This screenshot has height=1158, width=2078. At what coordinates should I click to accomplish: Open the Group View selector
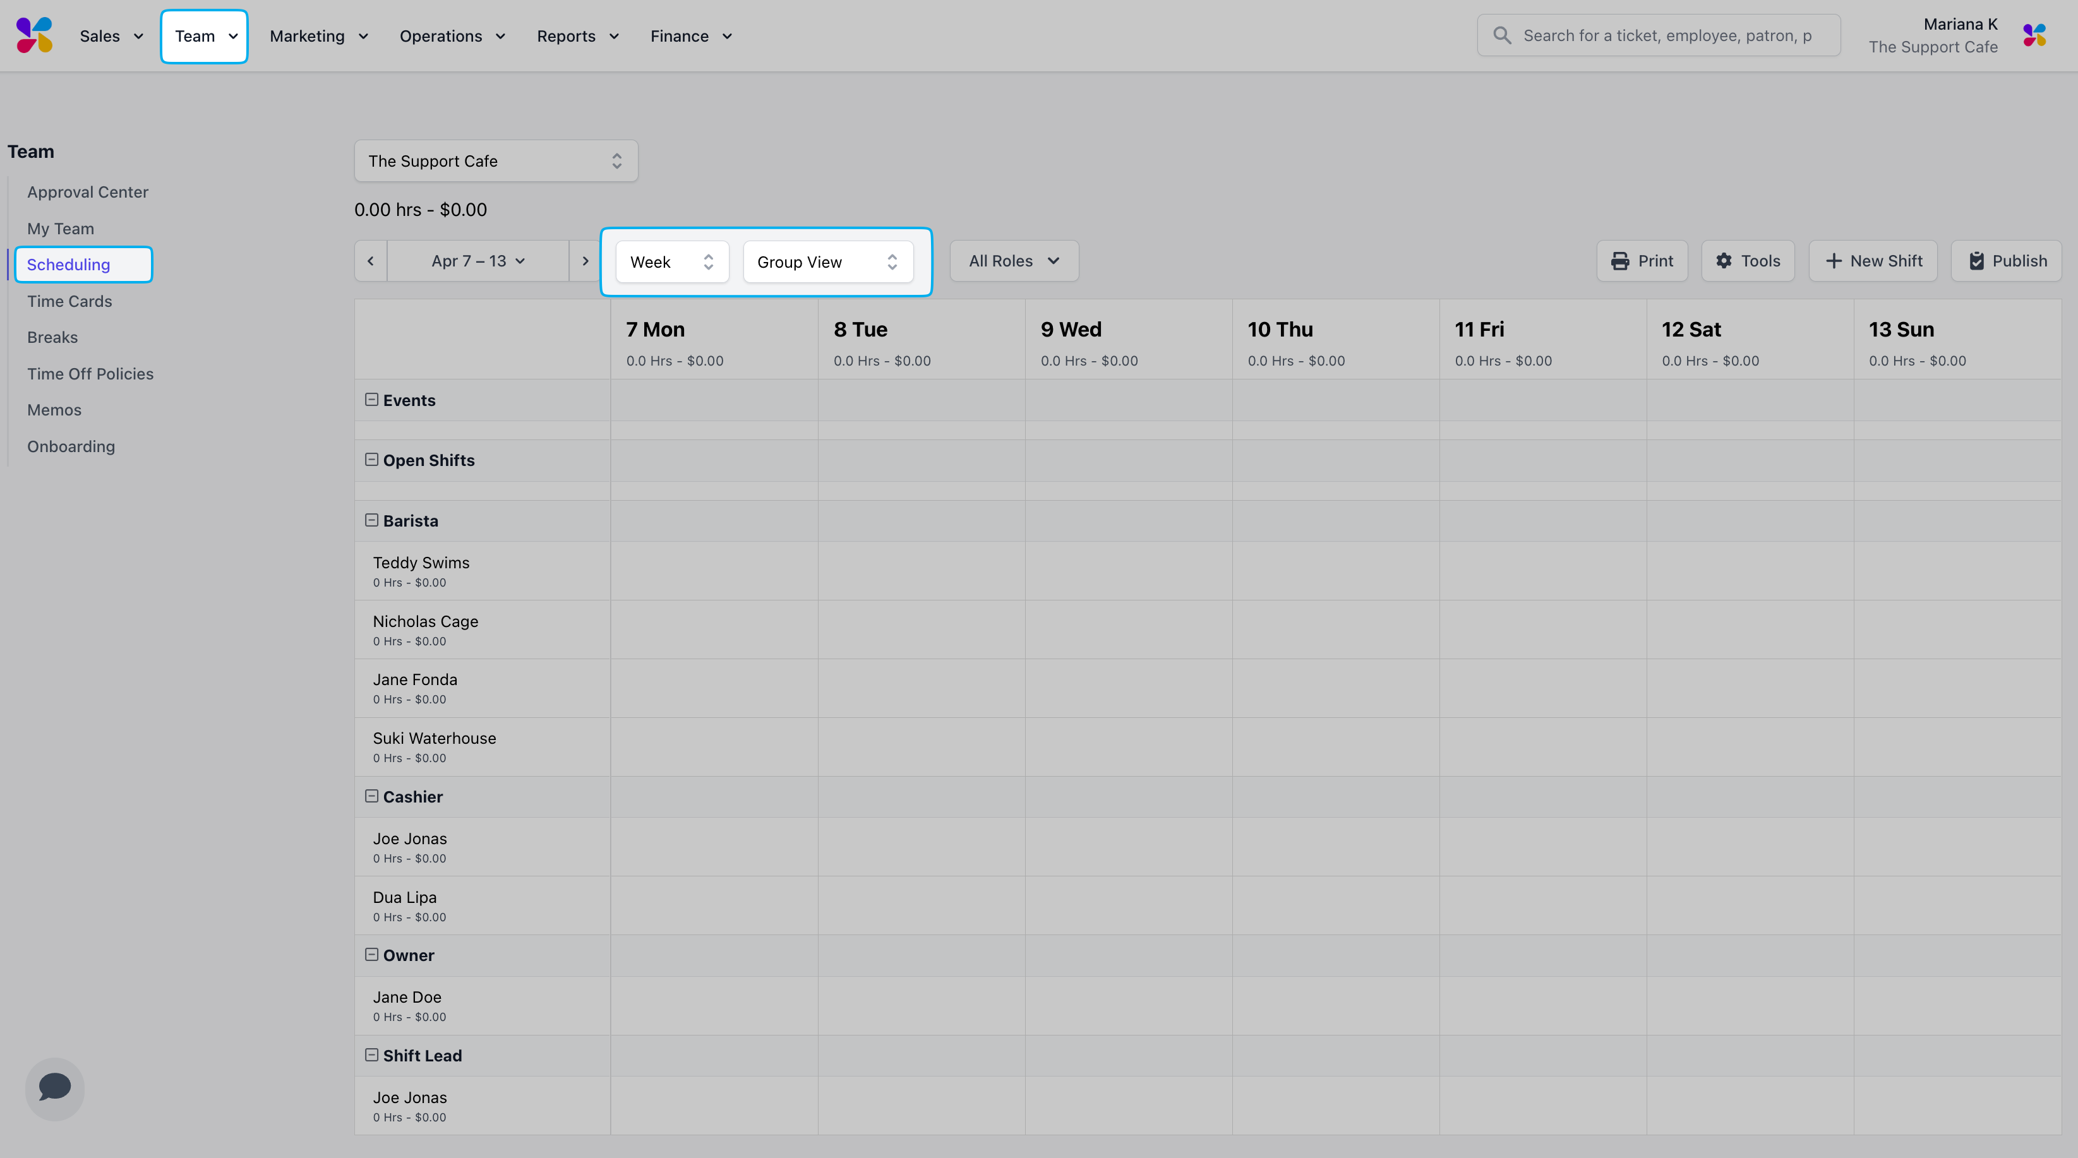coord(827,262)
